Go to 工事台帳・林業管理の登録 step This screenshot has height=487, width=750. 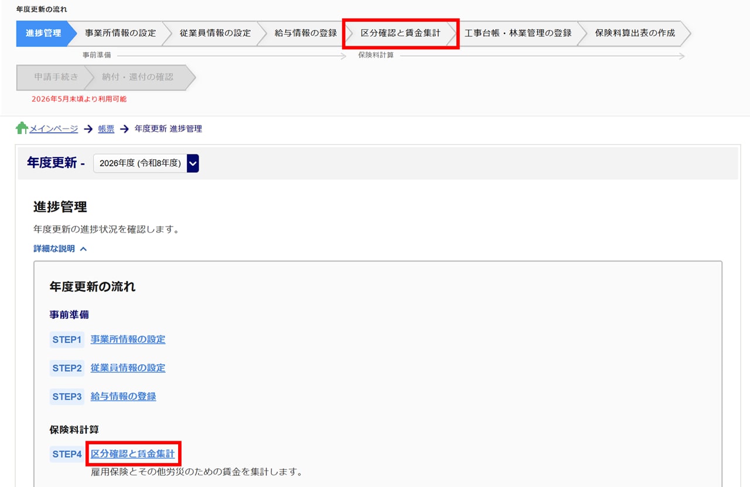(x=518, y=33)
